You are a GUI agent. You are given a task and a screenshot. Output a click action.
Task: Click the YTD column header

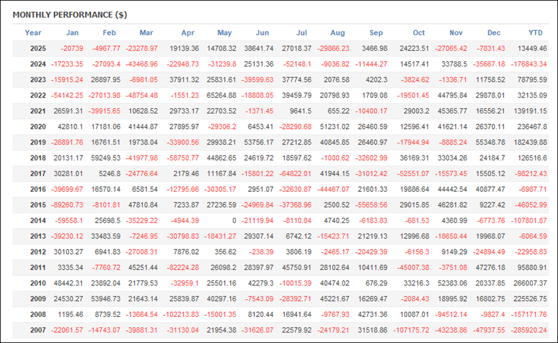click(536, 33)
